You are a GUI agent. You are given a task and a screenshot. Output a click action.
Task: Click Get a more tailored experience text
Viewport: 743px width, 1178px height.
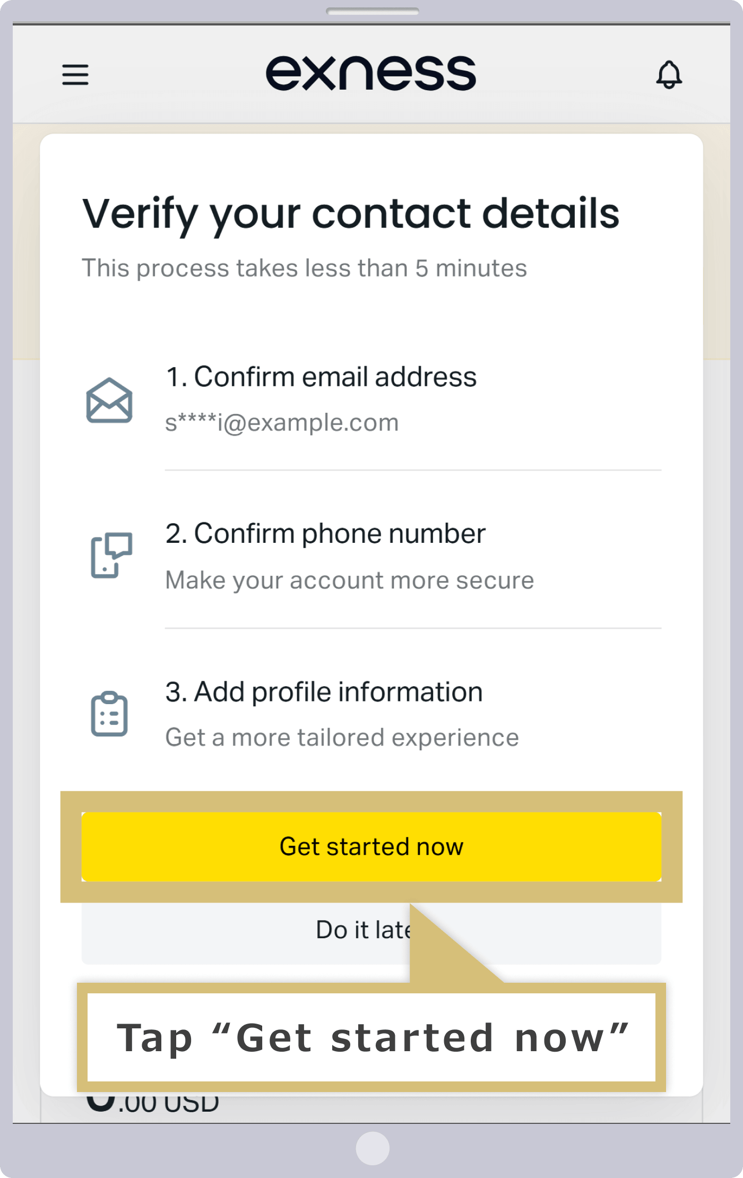342,738
